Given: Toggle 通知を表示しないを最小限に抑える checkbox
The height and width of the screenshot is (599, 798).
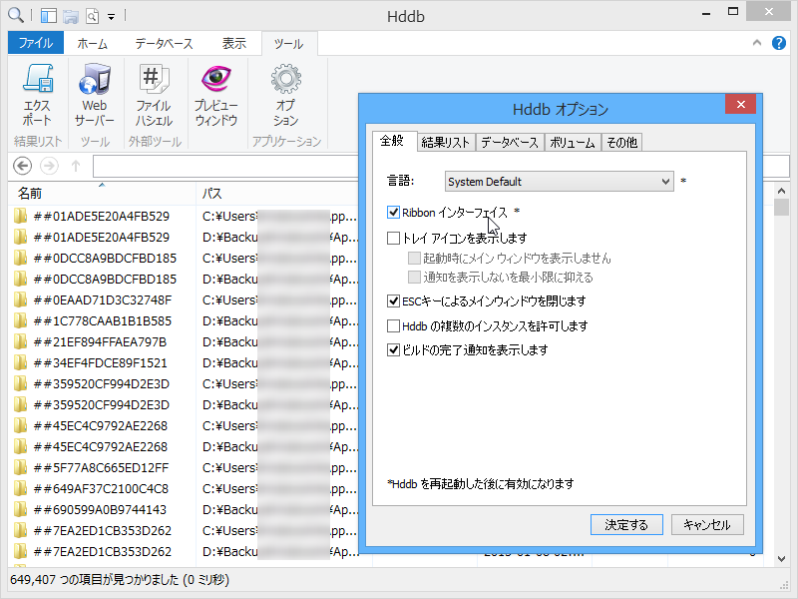Looking at the screenshot, I should tap(414, 278).
